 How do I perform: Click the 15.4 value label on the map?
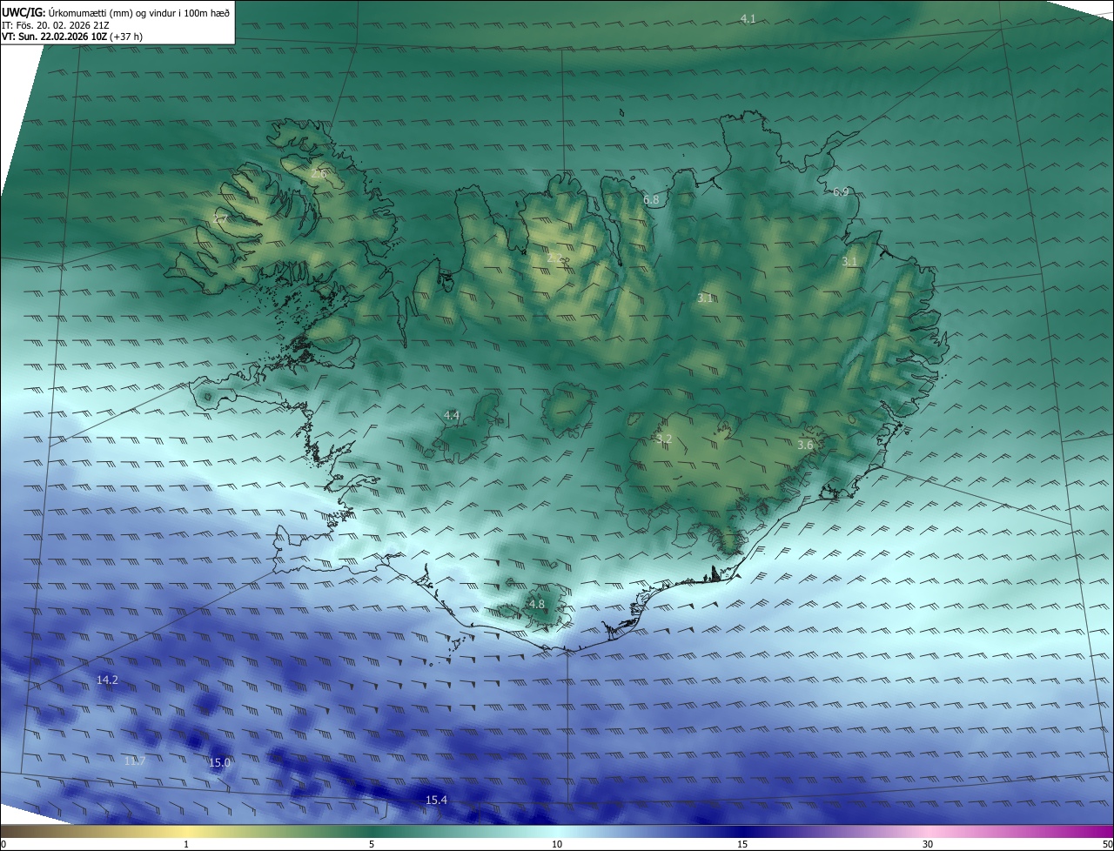click(x=436, y=800)
